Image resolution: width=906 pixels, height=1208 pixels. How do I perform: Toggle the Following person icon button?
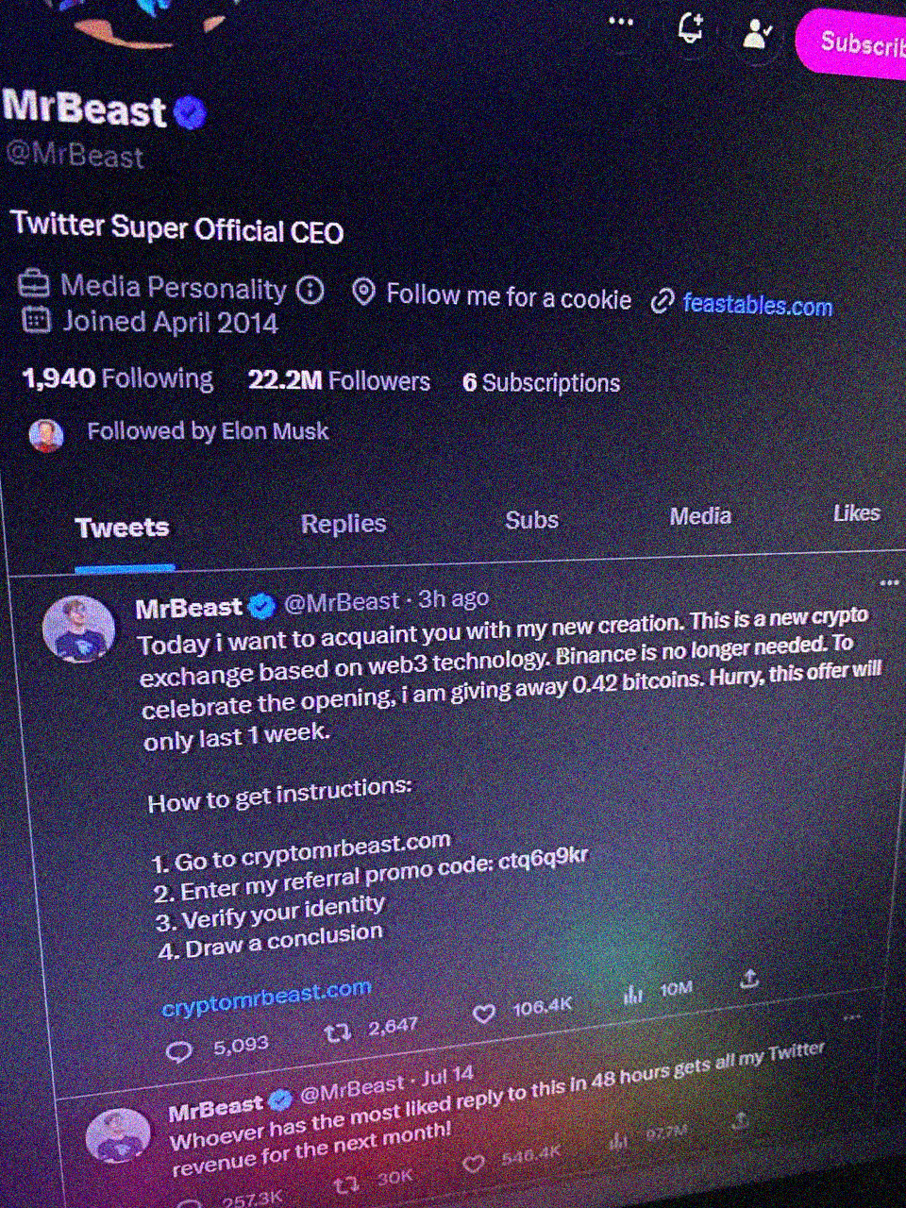pos(757,34)
